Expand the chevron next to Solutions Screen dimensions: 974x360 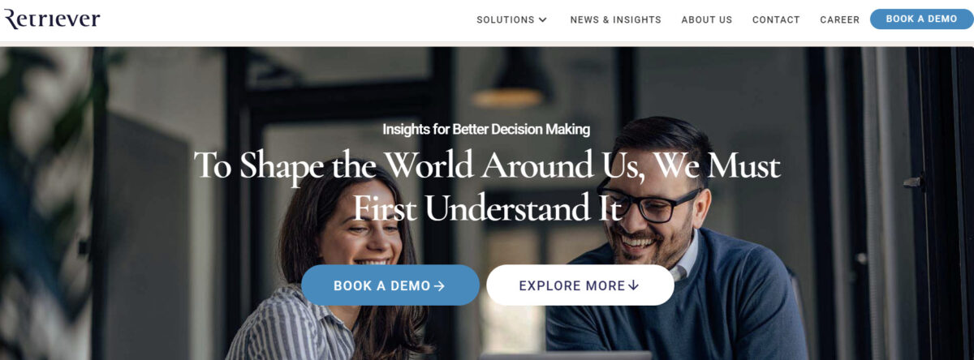[543, 19]
